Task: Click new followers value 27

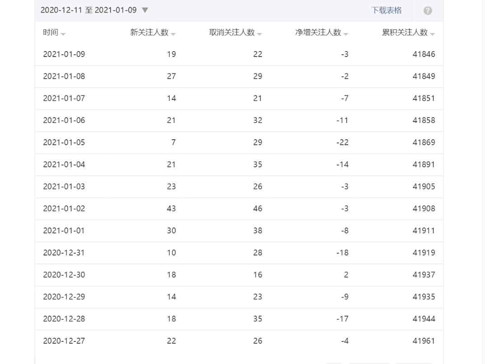Action: click(171, 76)
